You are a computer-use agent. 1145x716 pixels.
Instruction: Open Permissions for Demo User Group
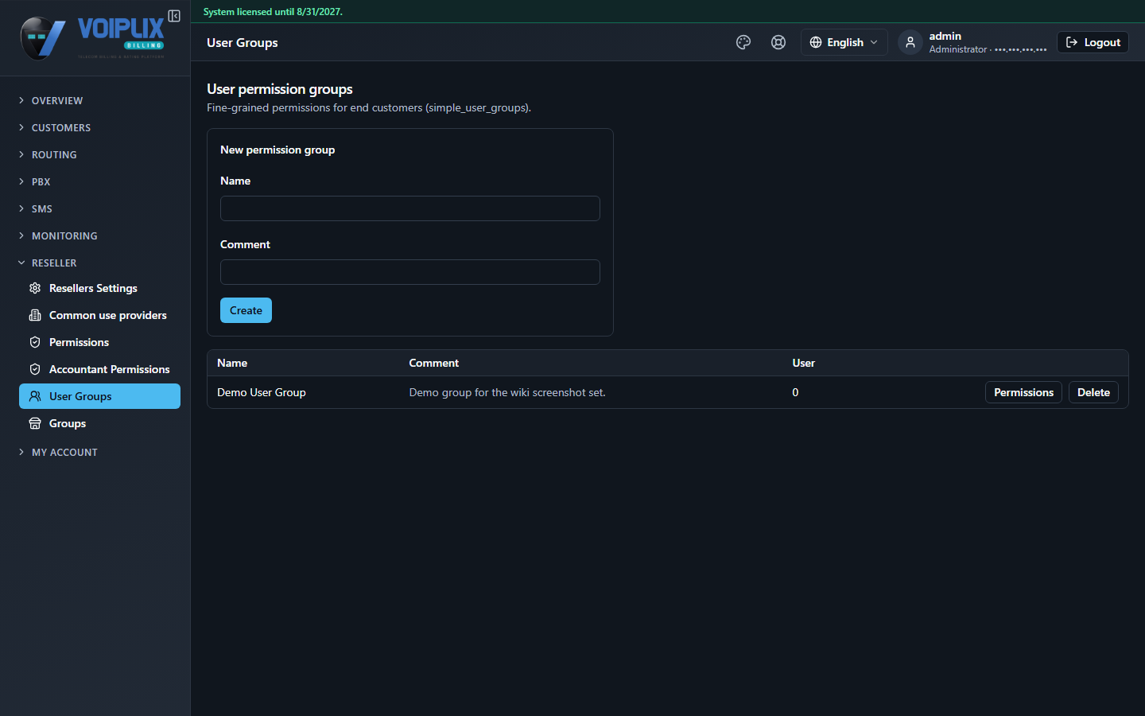[x=1023, y=392]
